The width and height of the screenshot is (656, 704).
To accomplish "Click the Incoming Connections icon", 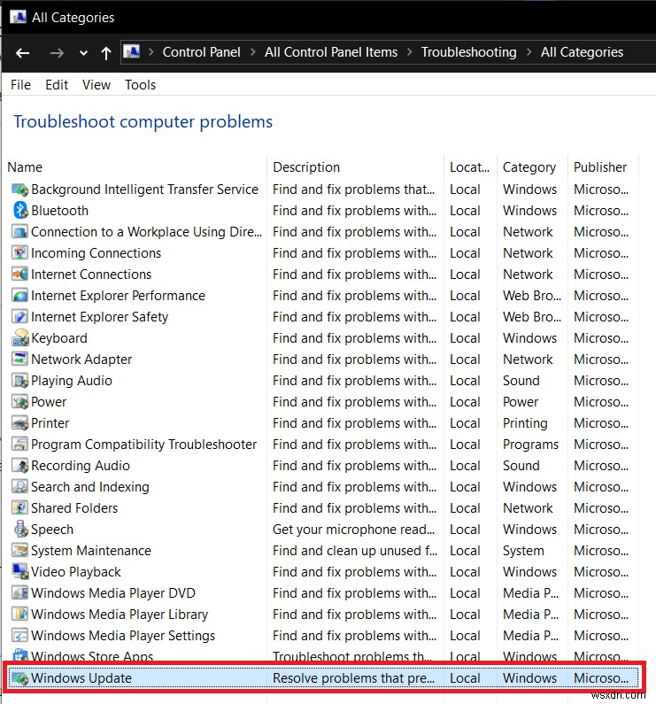I will pyautogui.click(x=19, y=253).
